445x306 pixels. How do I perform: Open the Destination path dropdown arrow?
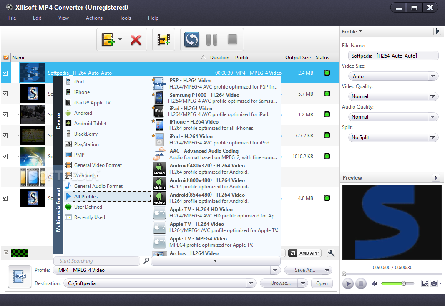pos(251,283)
